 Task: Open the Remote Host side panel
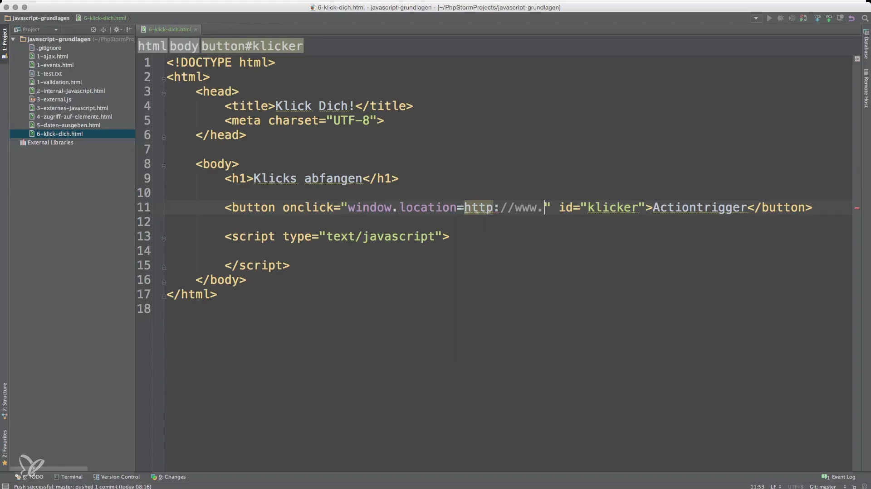point(866,89)
